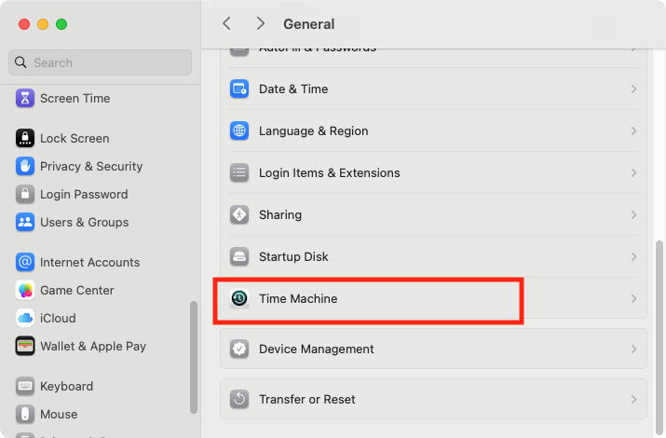This screenshot has height=438, width=666.
Task: Click the Time Machine clock icon
Action: coord(239,298)
